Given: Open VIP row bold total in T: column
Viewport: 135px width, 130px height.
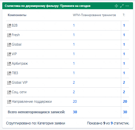Looking at the screenshot, I should [124, 54].
